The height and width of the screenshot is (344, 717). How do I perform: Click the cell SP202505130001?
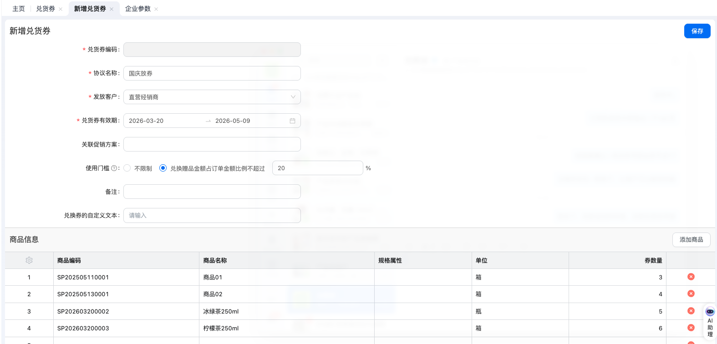pyautogui.click(x=126, y=294)
